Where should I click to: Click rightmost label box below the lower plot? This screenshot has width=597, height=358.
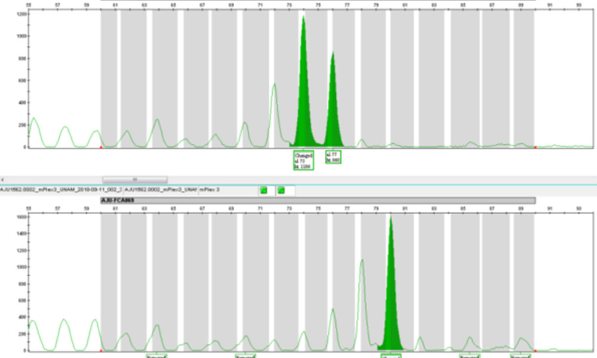(521, 356)
